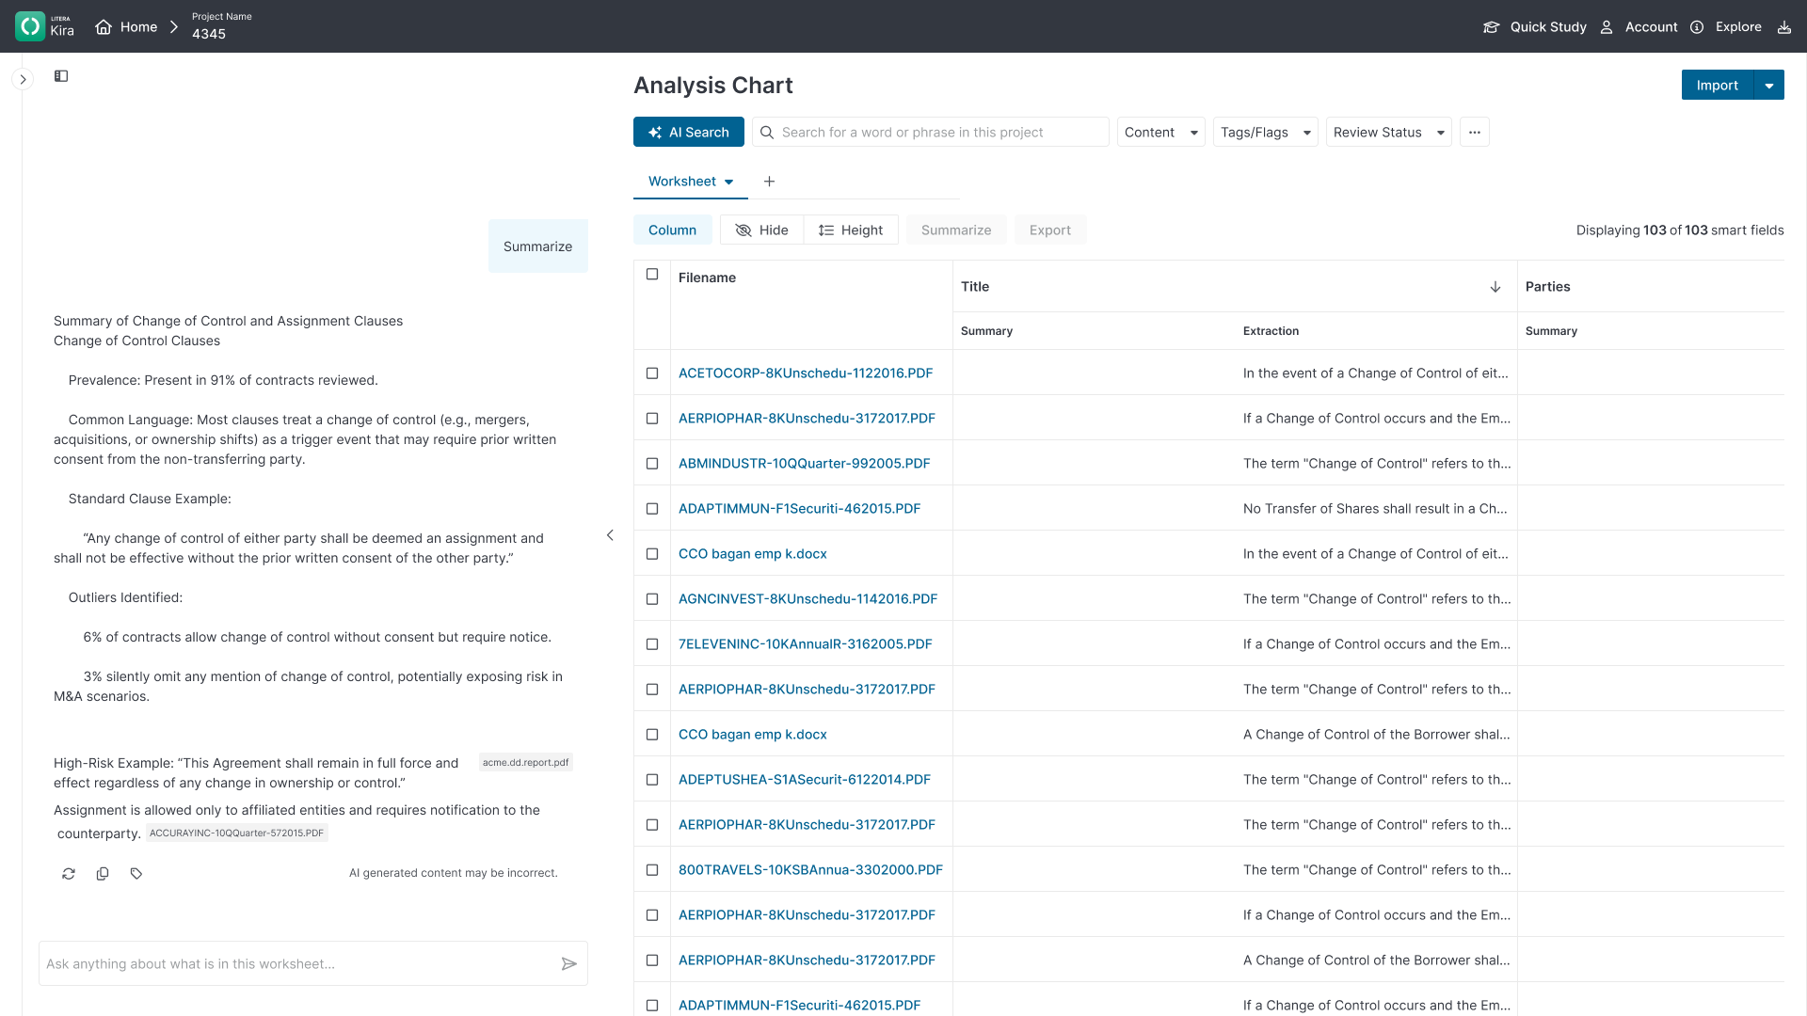Open the Review Status dropdown

pyautogui.click(x=1388, y=133)
